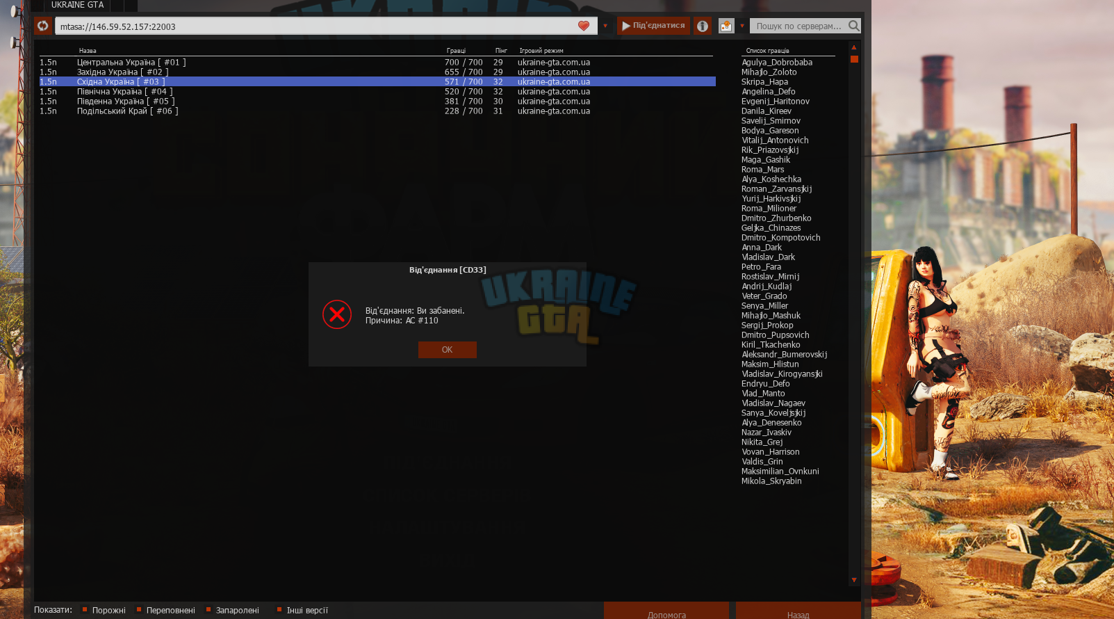Click player 'Agulya_Dobrobaba' in the list
This screenshot has width=1114, height=619.
point(777,62)
